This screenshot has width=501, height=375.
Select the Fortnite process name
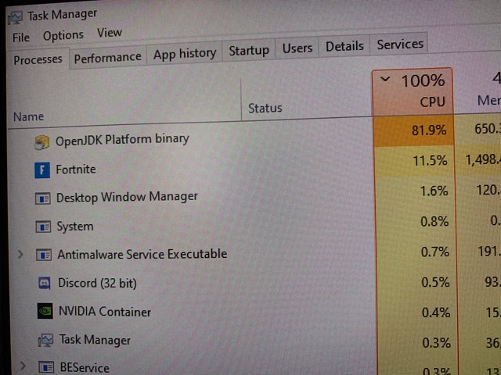point(76,170)
